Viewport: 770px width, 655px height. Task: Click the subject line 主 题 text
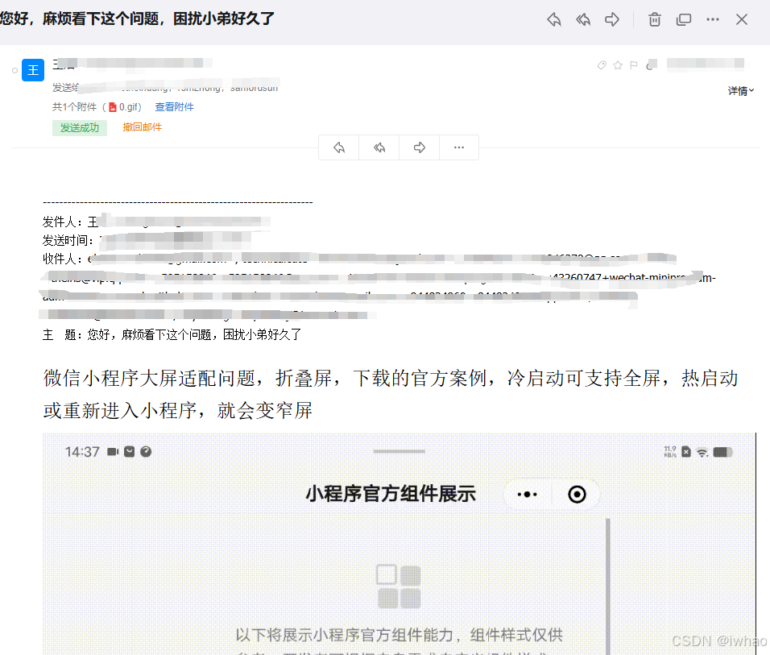(x=172, y=335)
